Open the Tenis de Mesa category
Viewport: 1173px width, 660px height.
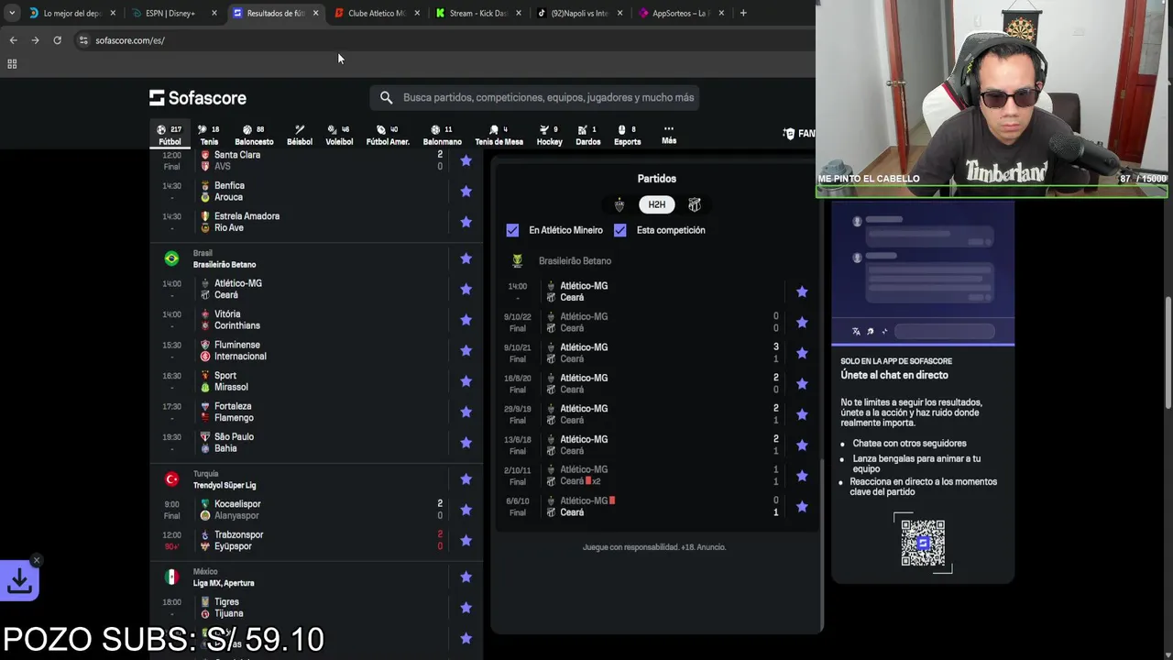pos(499,135)
